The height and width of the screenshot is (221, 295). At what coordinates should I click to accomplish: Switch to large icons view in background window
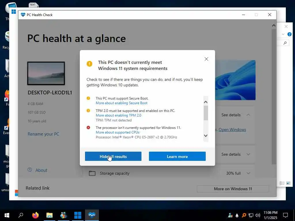pyautogui.click(x=288, y=183)
